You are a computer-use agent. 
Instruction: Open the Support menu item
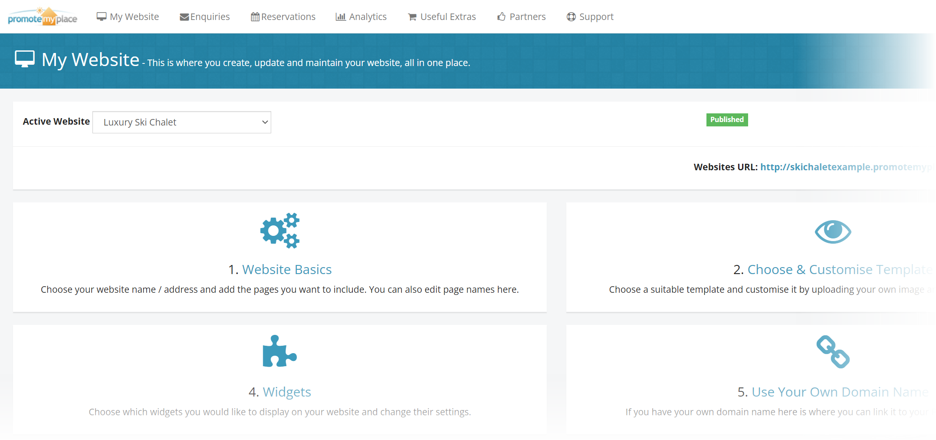[x=590, y=17]
